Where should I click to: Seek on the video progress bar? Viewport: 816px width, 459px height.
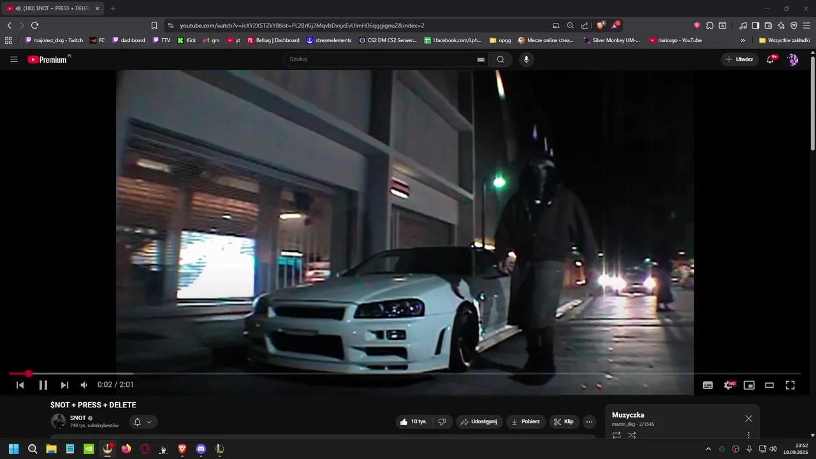(x=405, y=374)
